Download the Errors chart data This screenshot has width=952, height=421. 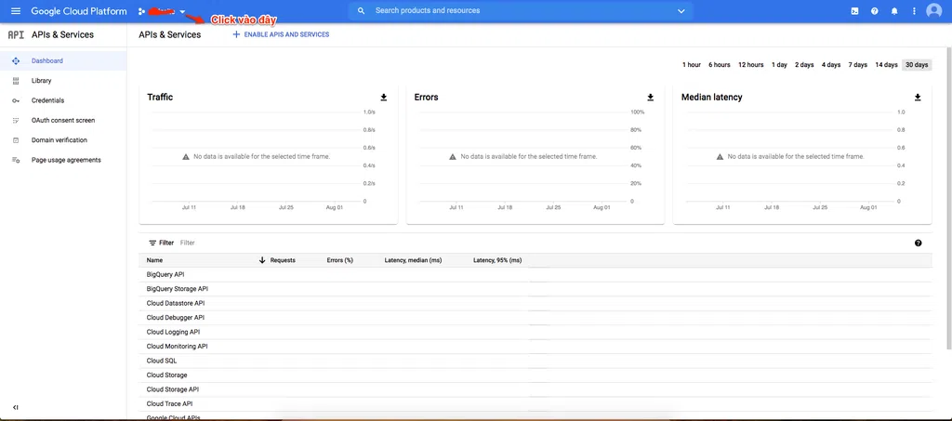click(x=650, y=97)
